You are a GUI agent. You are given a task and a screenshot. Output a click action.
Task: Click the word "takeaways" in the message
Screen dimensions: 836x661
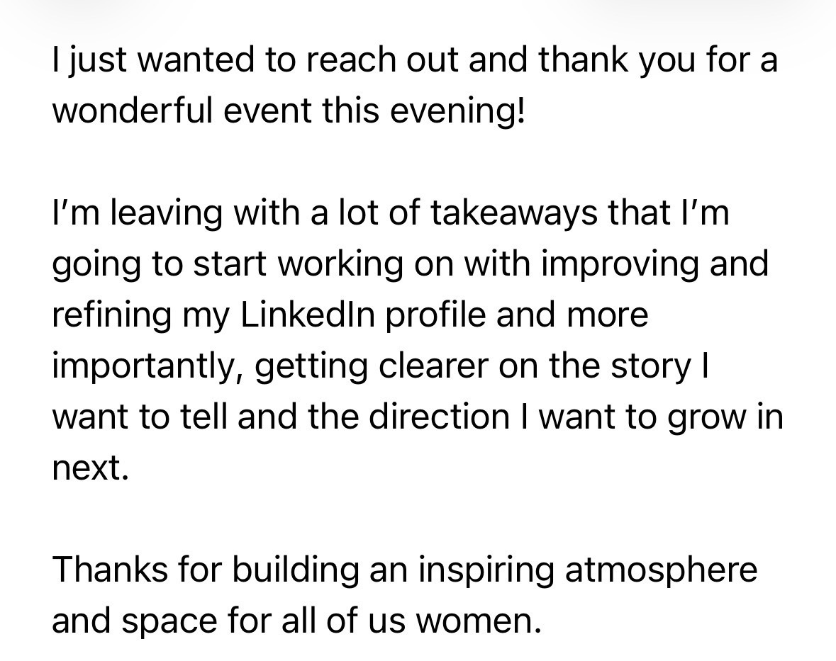[x=513, y=213]
